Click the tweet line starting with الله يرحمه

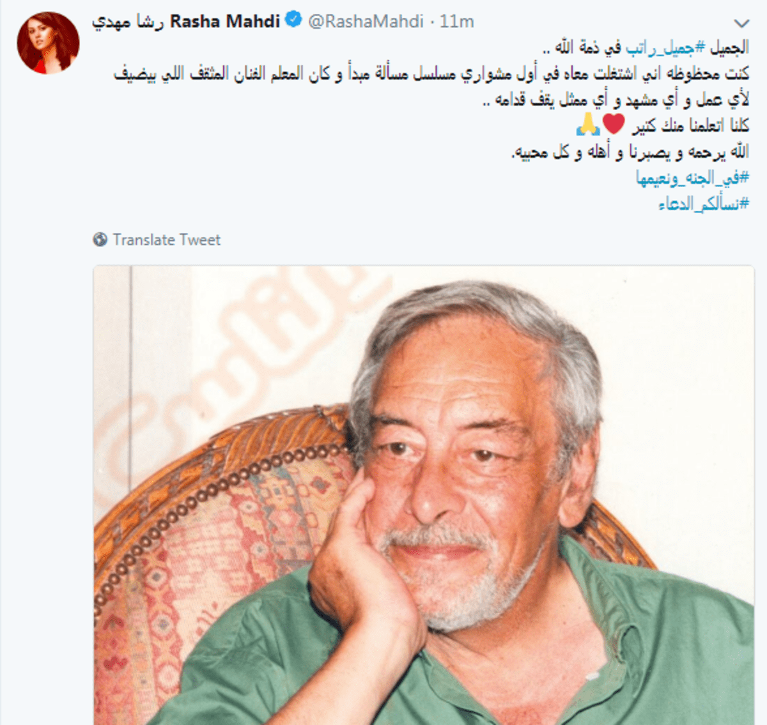(630, 151)
